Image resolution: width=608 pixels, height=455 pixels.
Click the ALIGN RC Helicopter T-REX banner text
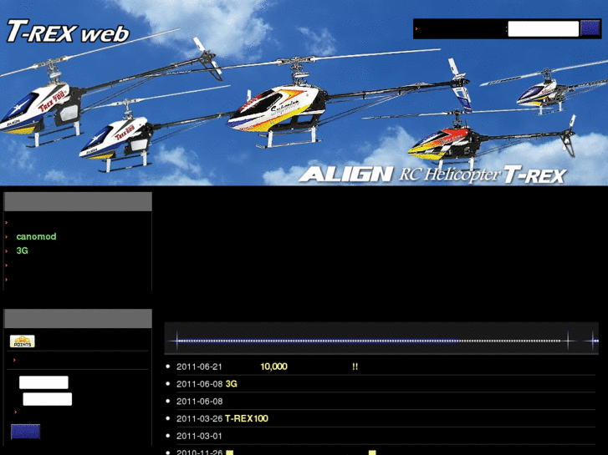pyautogui.click(x=432, y=174)
